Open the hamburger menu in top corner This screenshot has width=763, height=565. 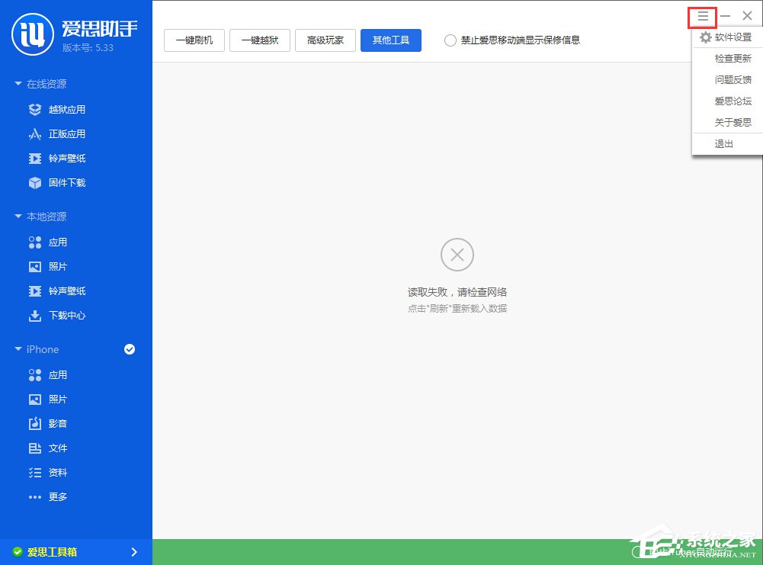702,15
